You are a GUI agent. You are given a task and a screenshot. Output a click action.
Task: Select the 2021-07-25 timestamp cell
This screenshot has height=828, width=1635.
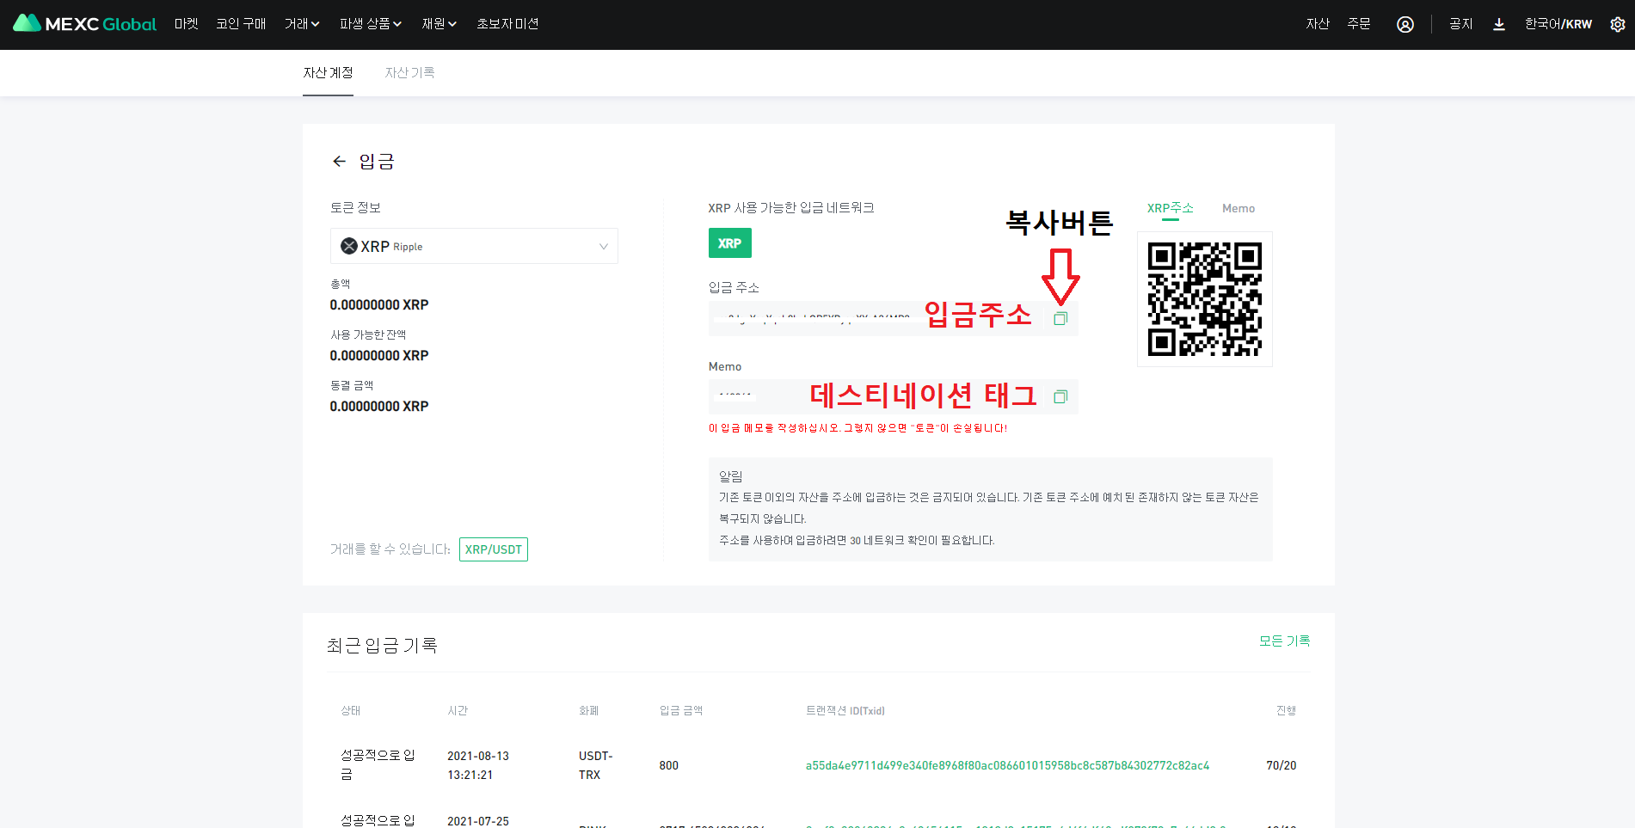(478, 821)
